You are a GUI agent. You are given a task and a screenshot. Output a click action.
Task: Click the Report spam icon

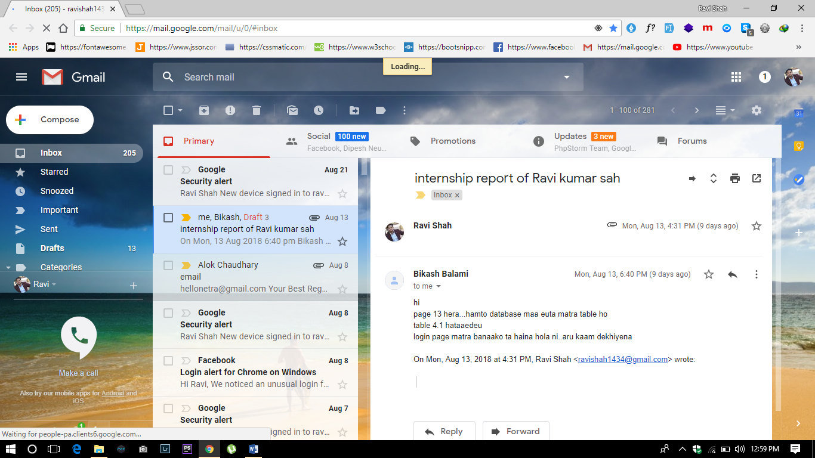230,110
